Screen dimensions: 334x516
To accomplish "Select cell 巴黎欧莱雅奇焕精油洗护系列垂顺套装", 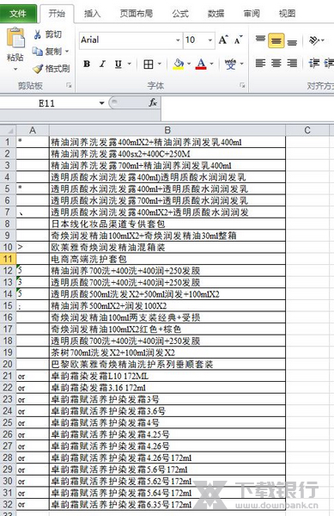I will point(167,365).
